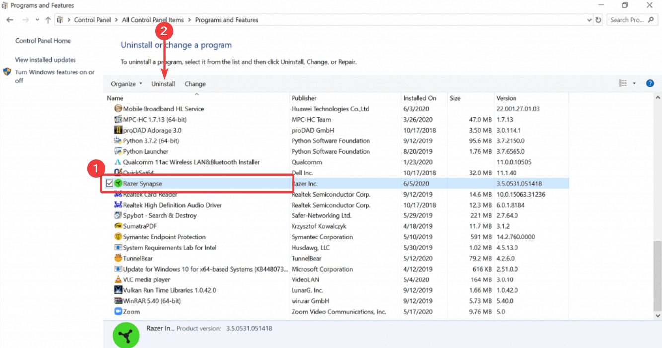Expand the address bar history dropdown
Image resolution: width=662 pixels, height=348 pixels.
[x=589, y=20]
